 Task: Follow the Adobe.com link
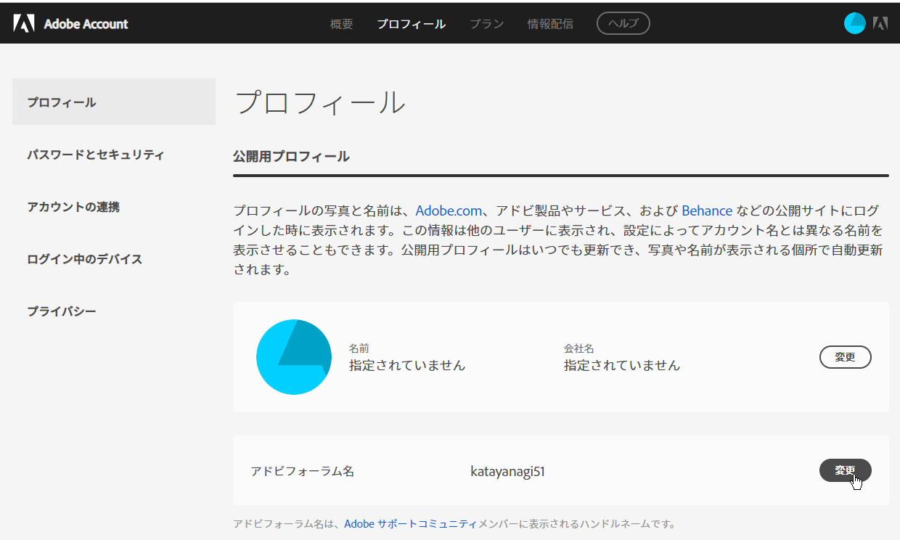[449, 210]
